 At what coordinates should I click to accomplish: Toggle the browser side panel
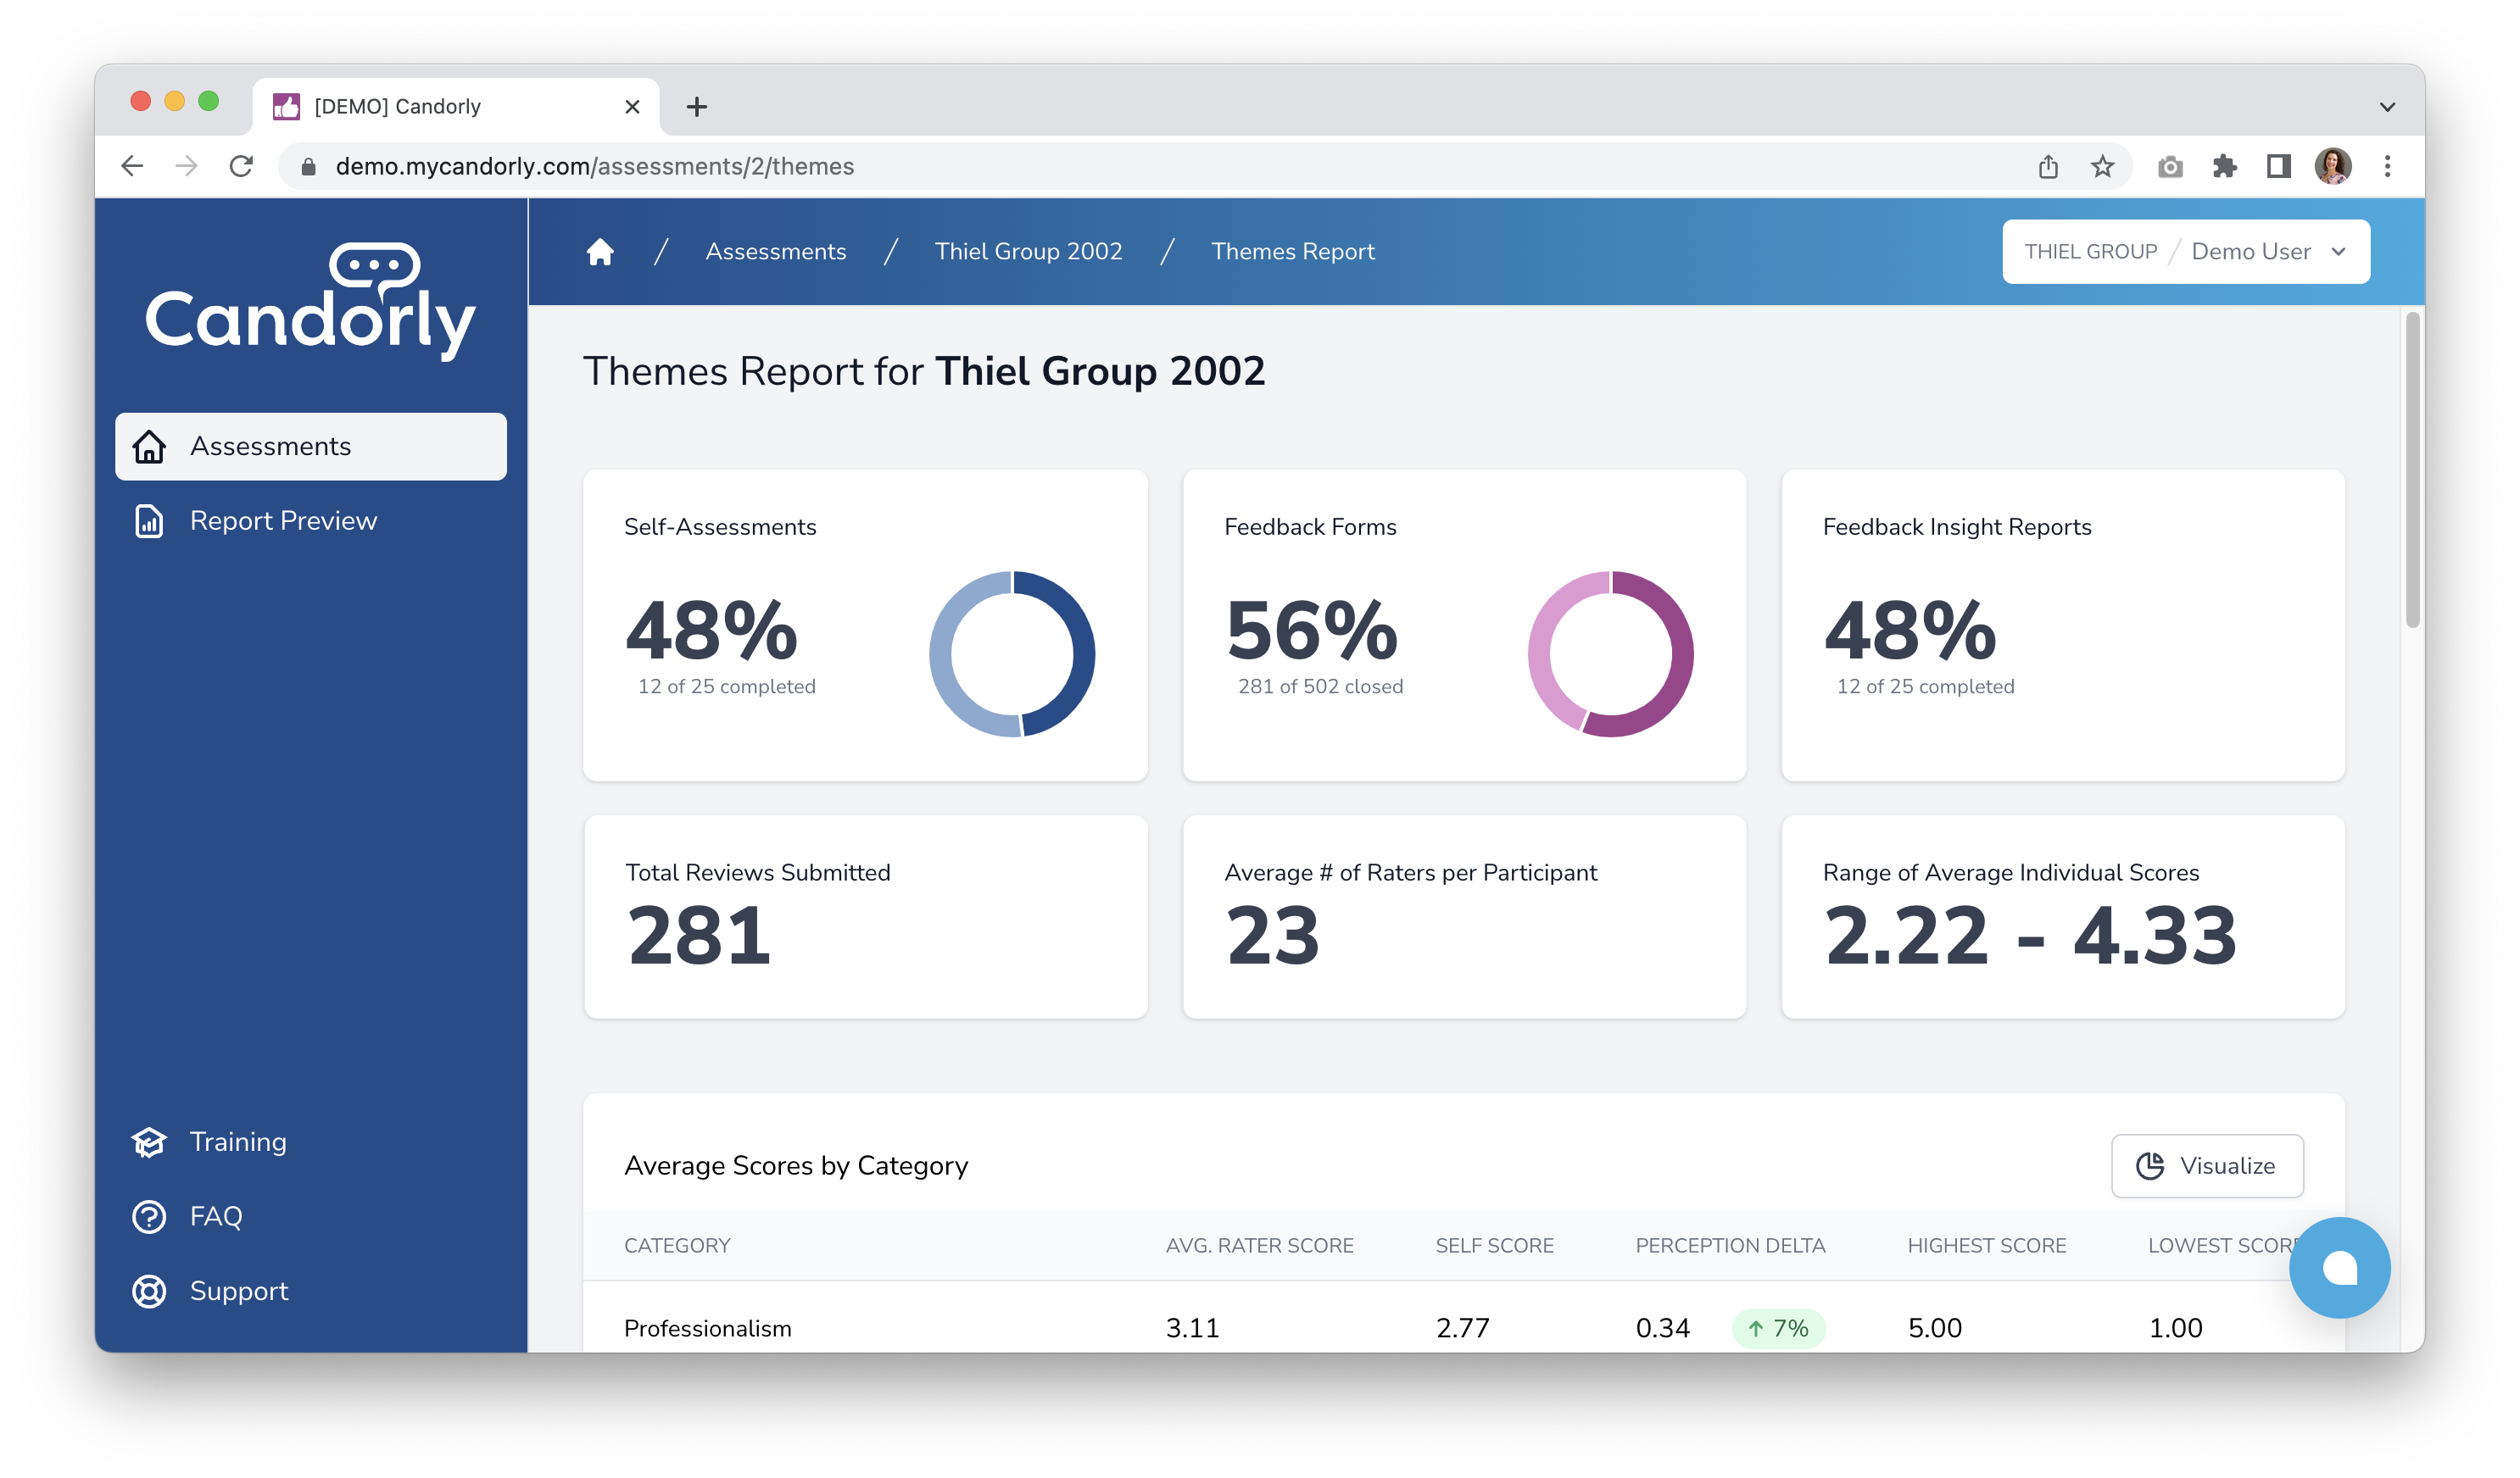tap(2278, 167)
